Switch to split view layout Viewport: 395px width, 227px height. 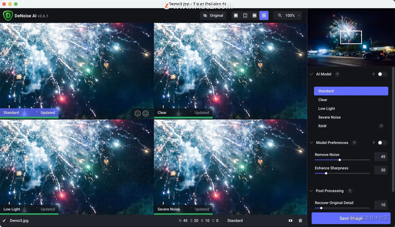coord(245,15)
